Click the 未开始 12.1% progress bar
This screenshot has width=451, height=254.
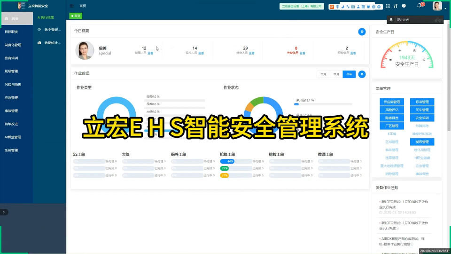pos(323,104)
